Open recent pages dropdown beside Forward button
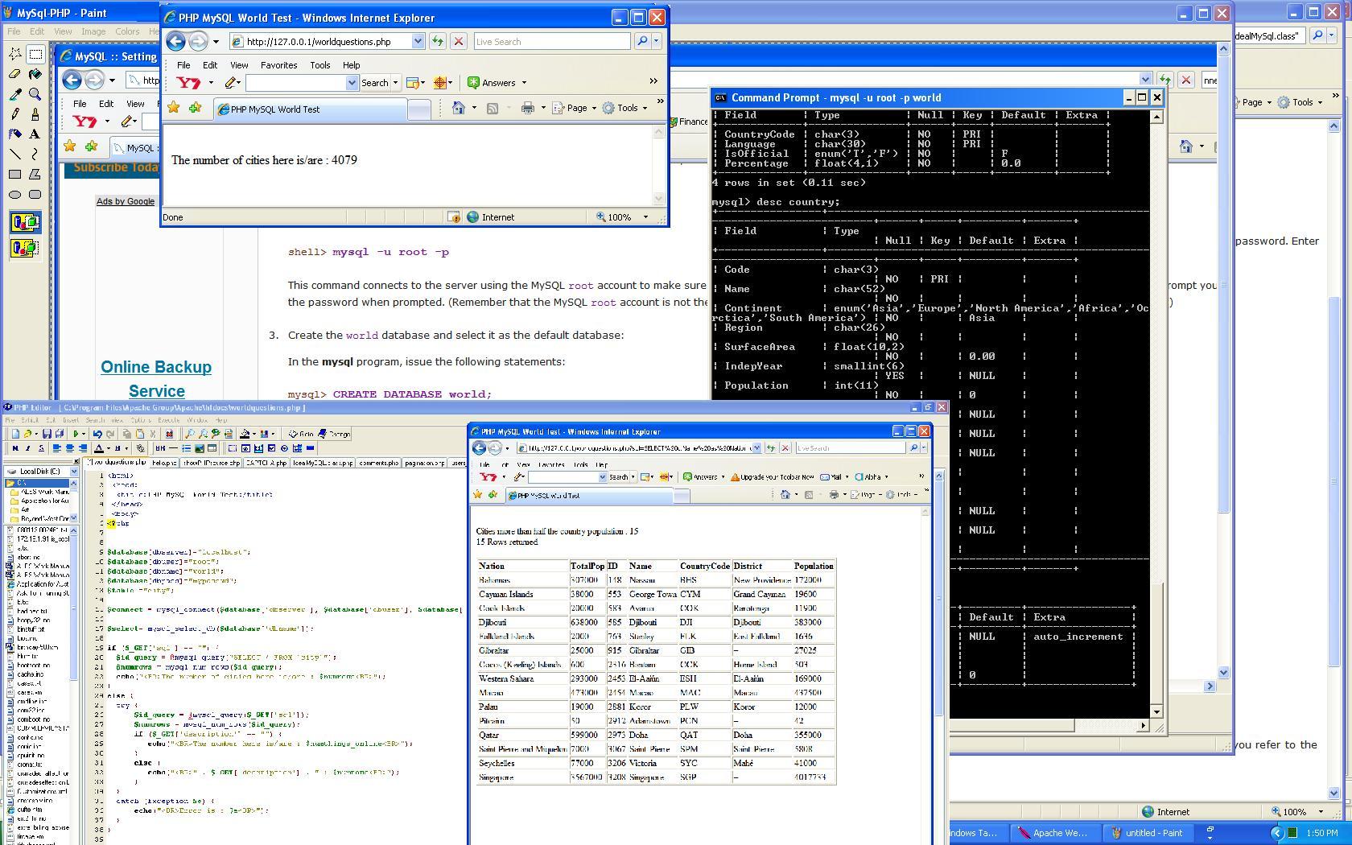1352x845 pixels. 216,42
